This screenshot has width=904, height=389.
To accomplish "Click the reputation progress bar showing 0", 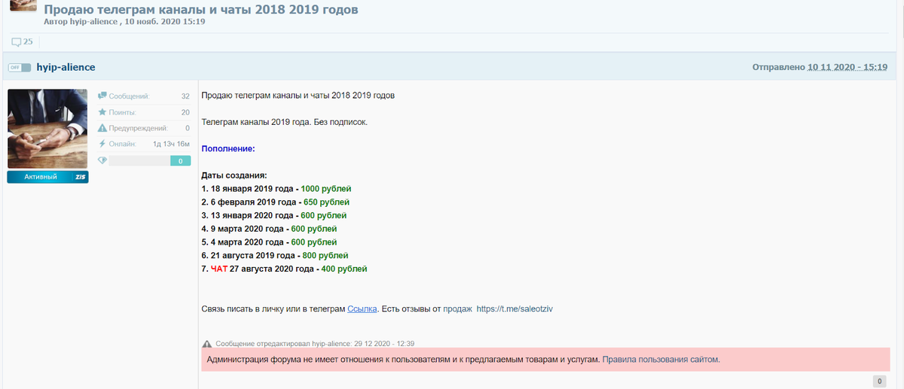I will [149, 161].
